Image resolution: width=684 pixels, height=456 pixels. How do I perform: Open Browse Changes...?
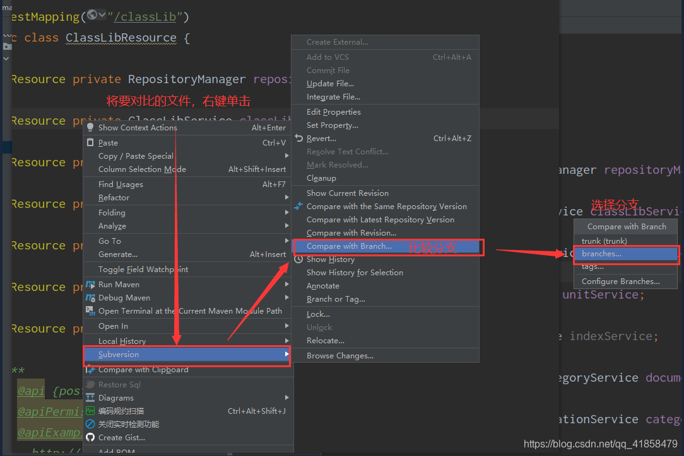point(385,356)
